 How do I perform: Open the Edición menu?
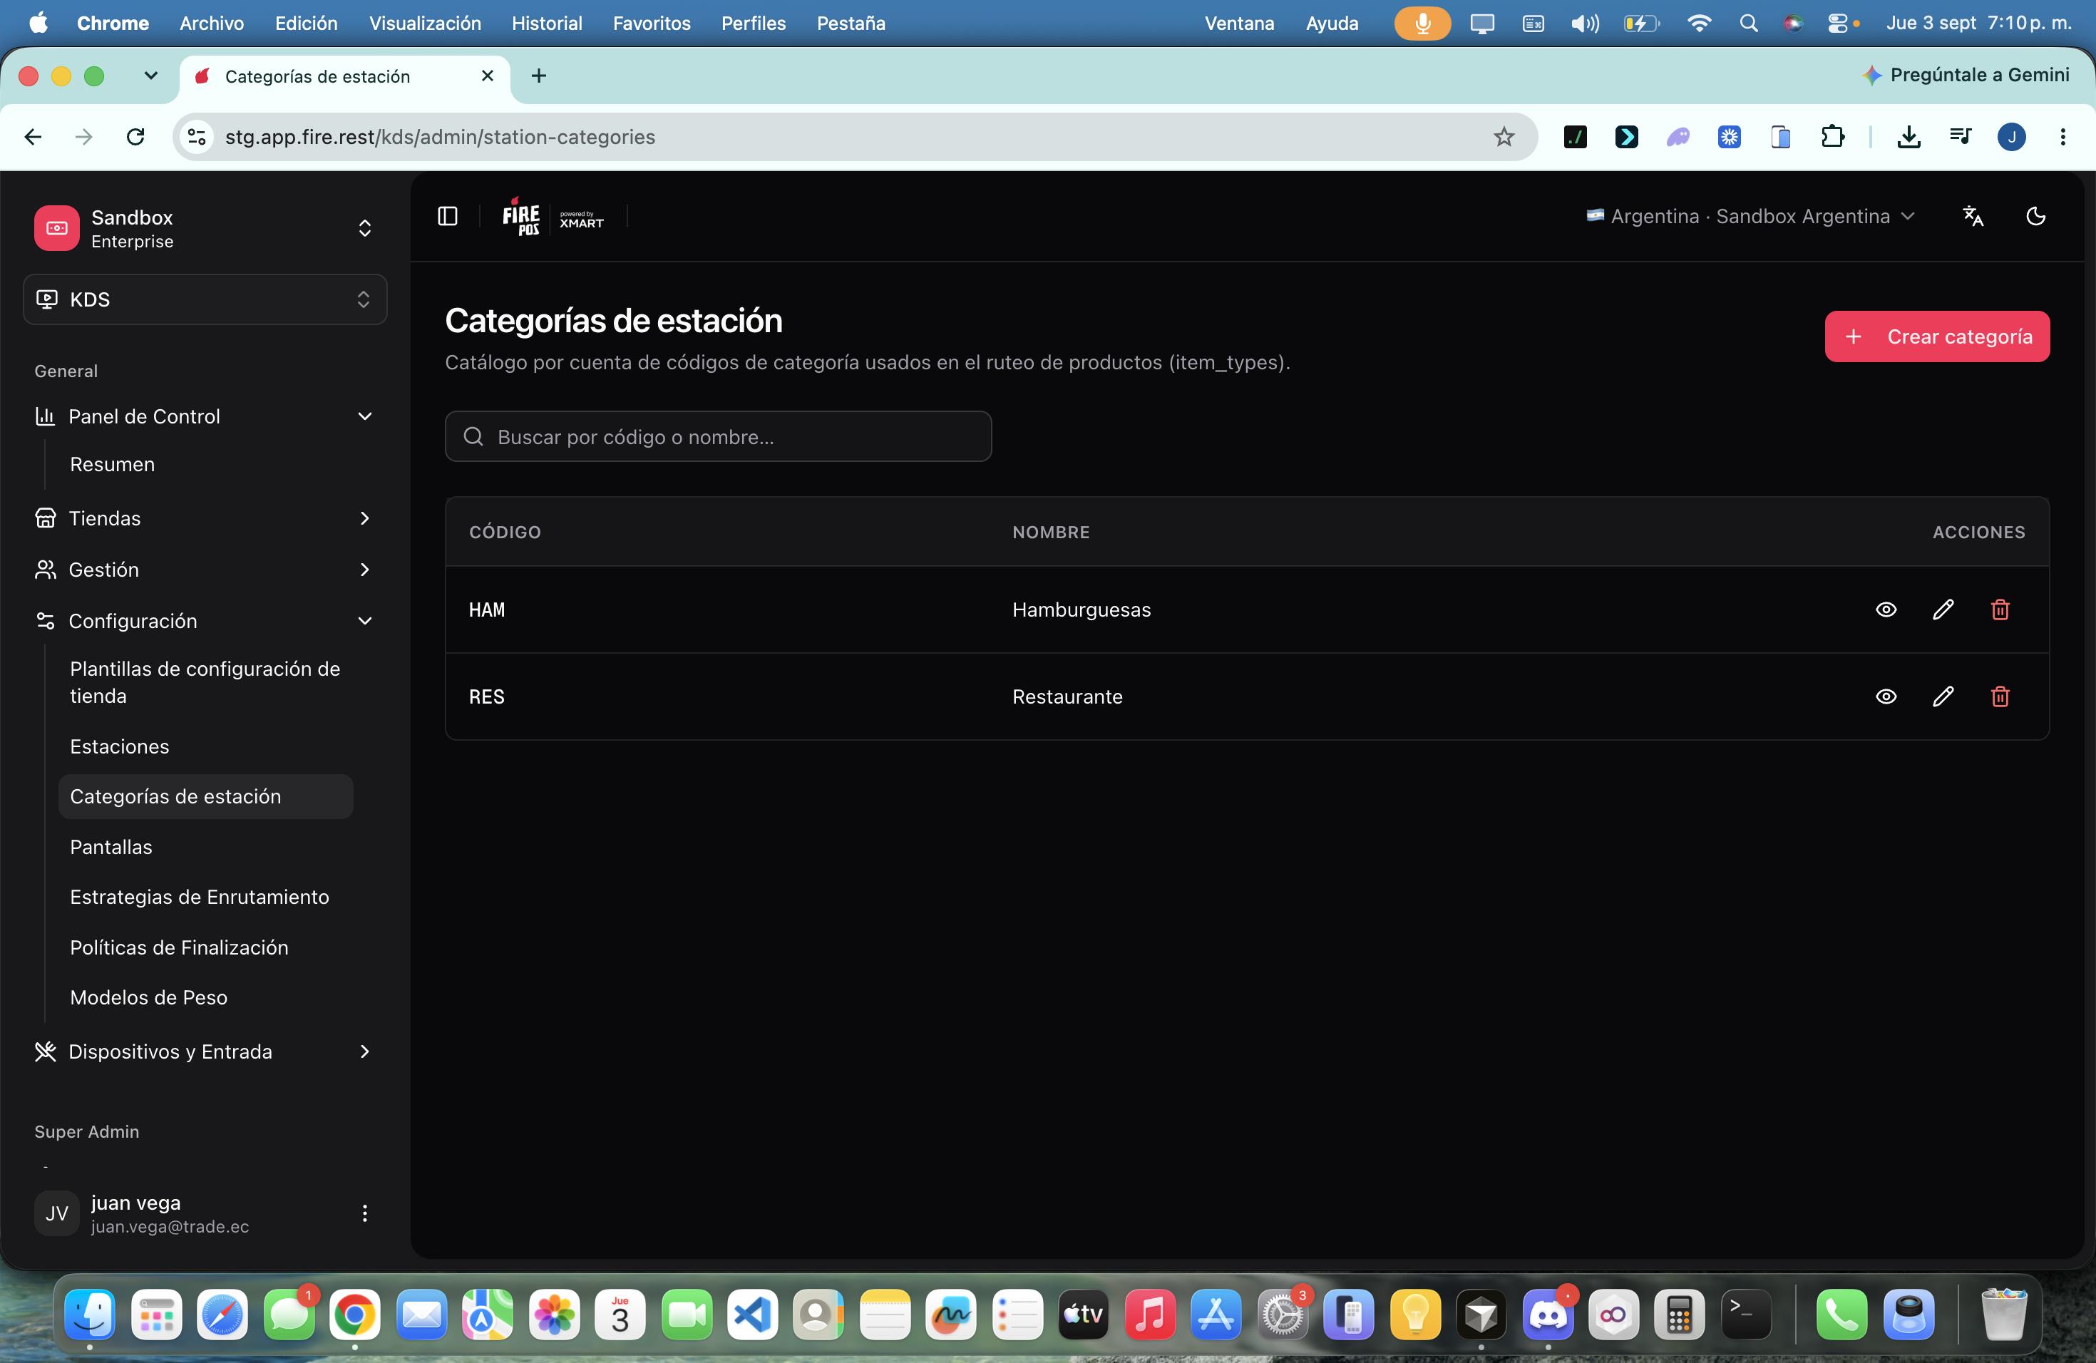(x=306, y=23)
